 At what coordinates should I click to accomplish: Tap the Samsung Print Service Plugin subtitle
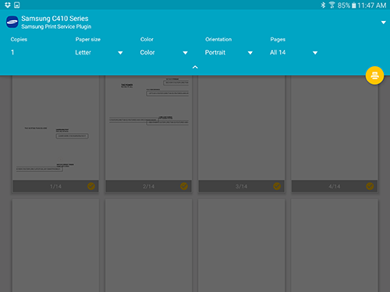56,26
